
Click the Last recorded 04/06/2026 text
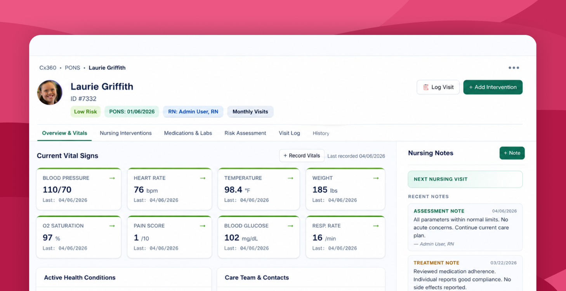click(x=356, y=156)
